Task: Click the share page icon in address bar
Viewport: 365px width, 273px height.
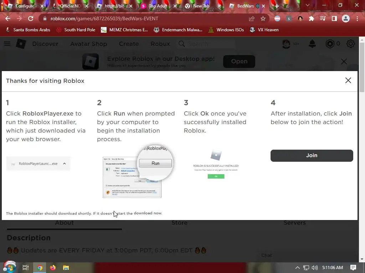Action: click(x=251, y=18)
